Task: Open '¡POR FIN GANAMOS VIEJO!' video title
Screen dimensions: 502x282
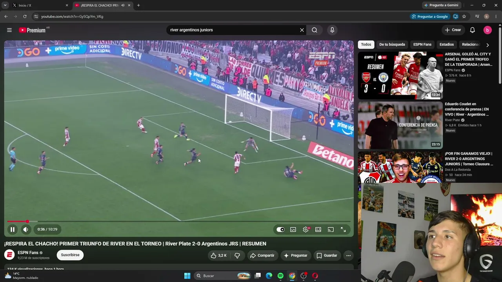Action: coord(469,159)
